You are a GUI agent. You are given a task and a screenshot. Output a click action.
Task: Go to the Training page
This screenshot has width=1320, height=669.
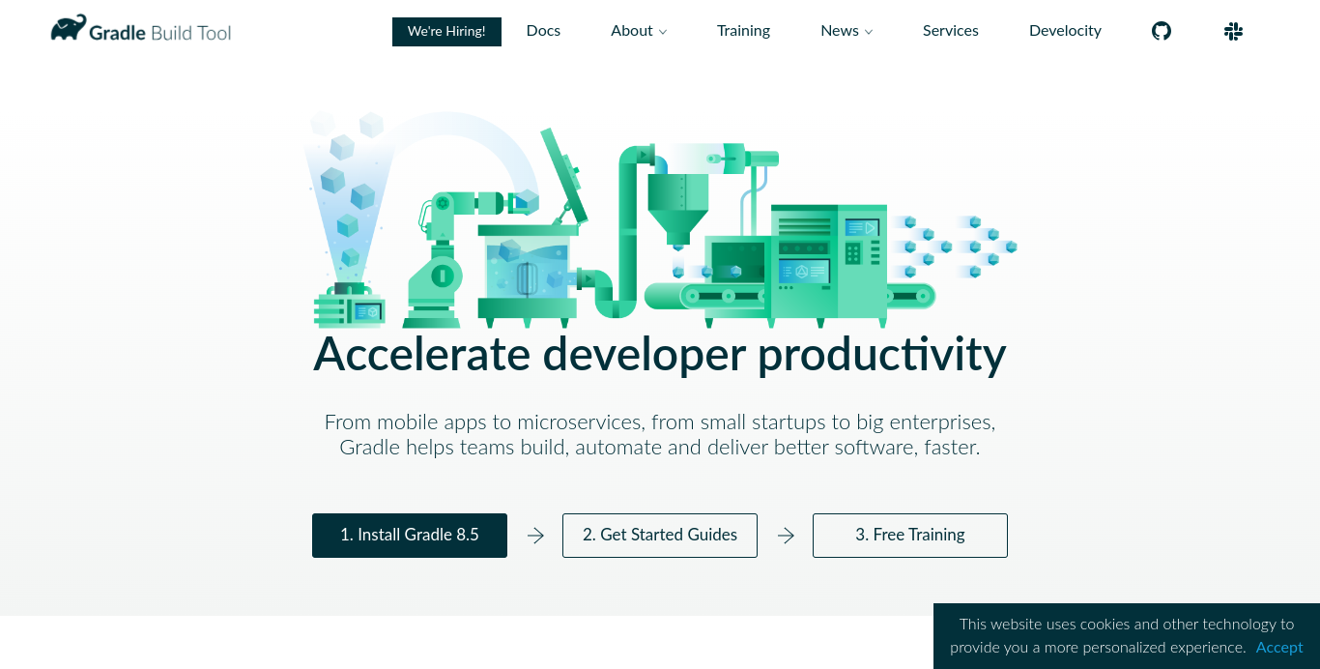tap(743, 31)
